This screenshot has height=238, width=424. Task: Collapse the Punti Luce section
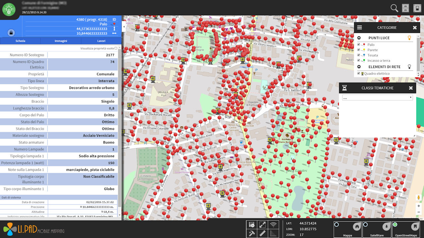tap(359, 38)
